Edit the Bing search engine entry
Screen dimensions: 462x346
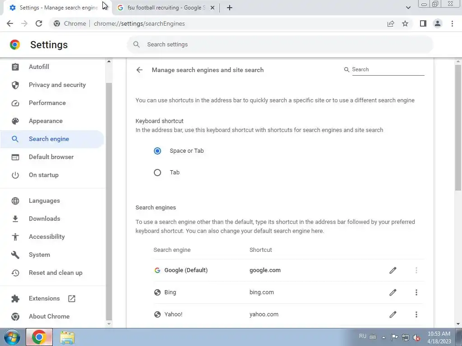(393, 292)
